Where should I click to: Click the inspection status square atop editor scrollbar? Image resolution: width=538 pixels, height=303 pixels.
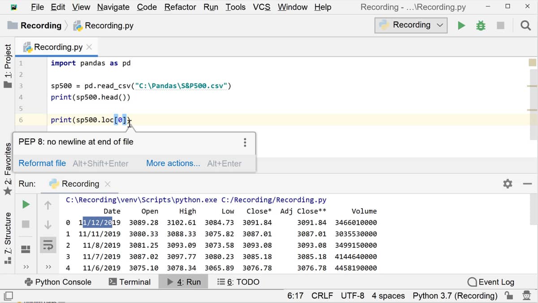click(x=532, y=63)
